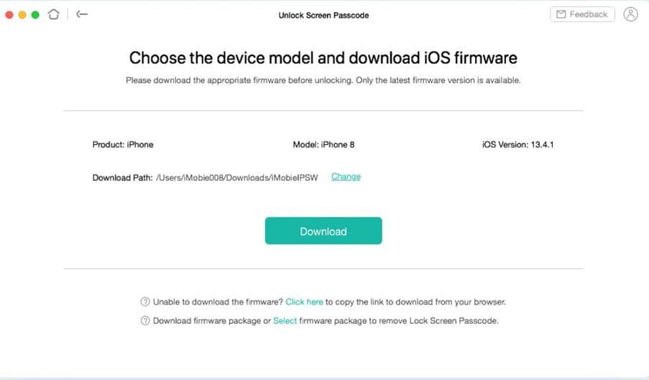Close the window with red button
Image resolution: width=649 pixels, height=380 pixels.
click(x=9, y=15)
